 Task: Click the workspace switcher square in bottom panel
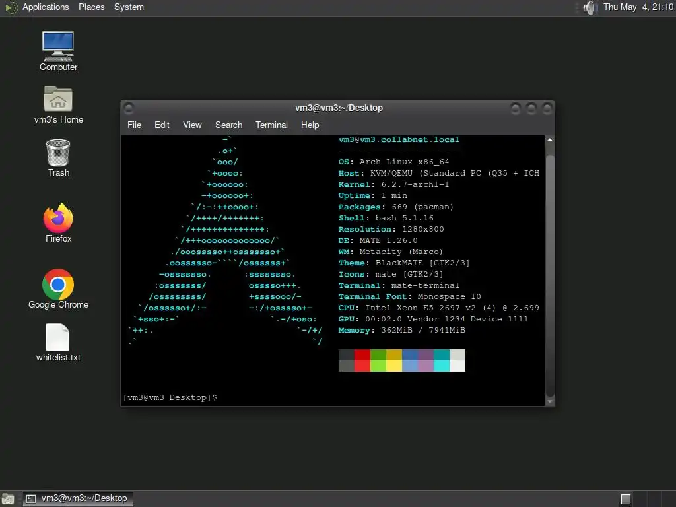pyautogui.click(x=626, y=499)
